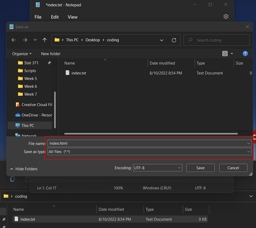This screenshot has height=228, width=256.
Task: Click the Cancel button
Action: point(233,168)
